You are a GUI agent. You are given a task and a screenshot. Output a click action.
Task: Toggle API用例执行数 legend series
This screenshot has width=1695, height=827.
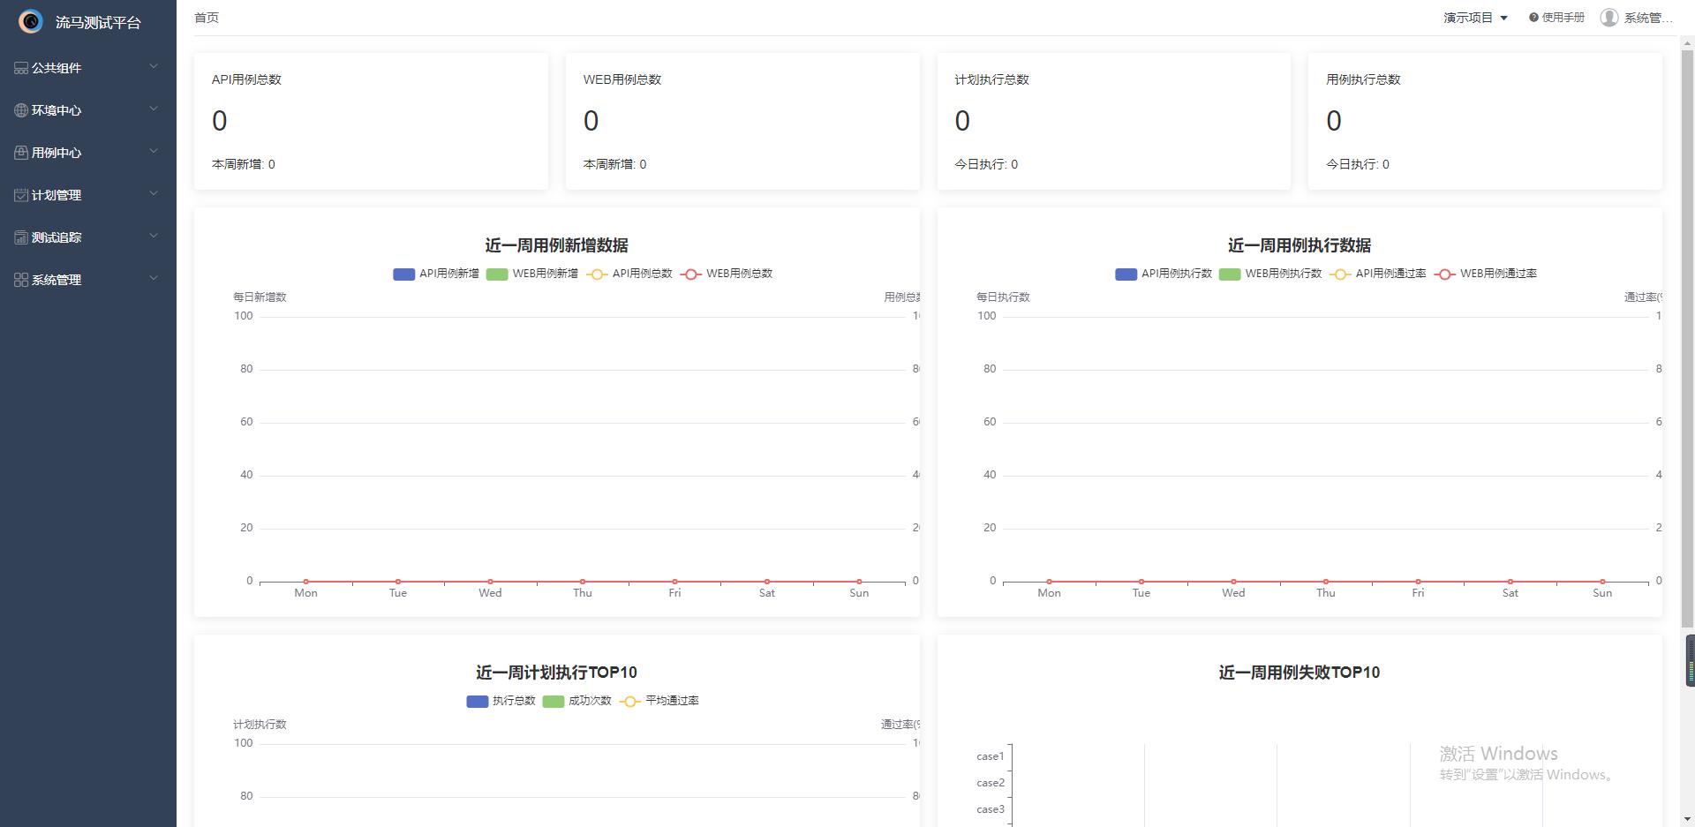1164,274
